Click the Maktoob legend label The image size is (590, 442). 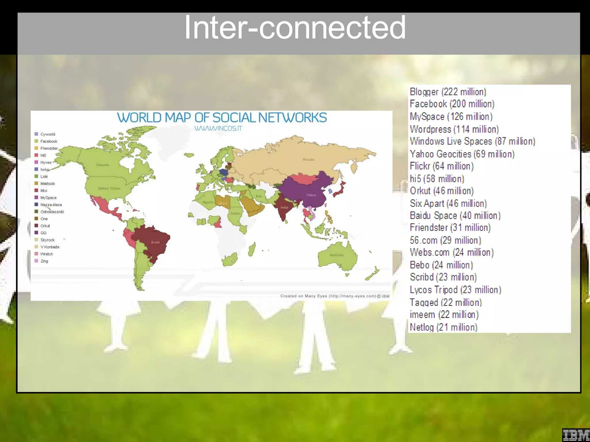[48, 184]
